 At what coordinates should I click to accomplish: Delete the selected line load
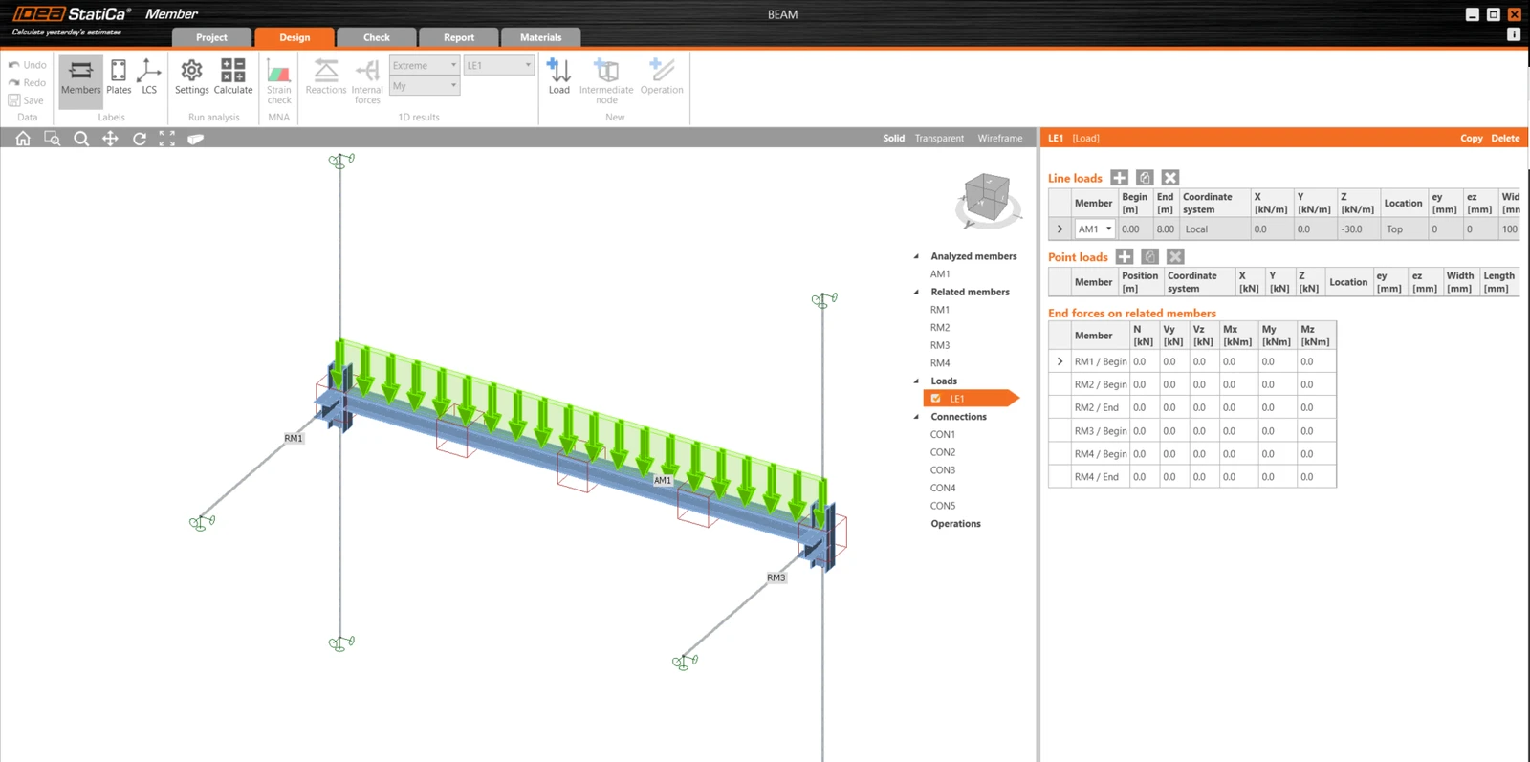coord(1170,178)
